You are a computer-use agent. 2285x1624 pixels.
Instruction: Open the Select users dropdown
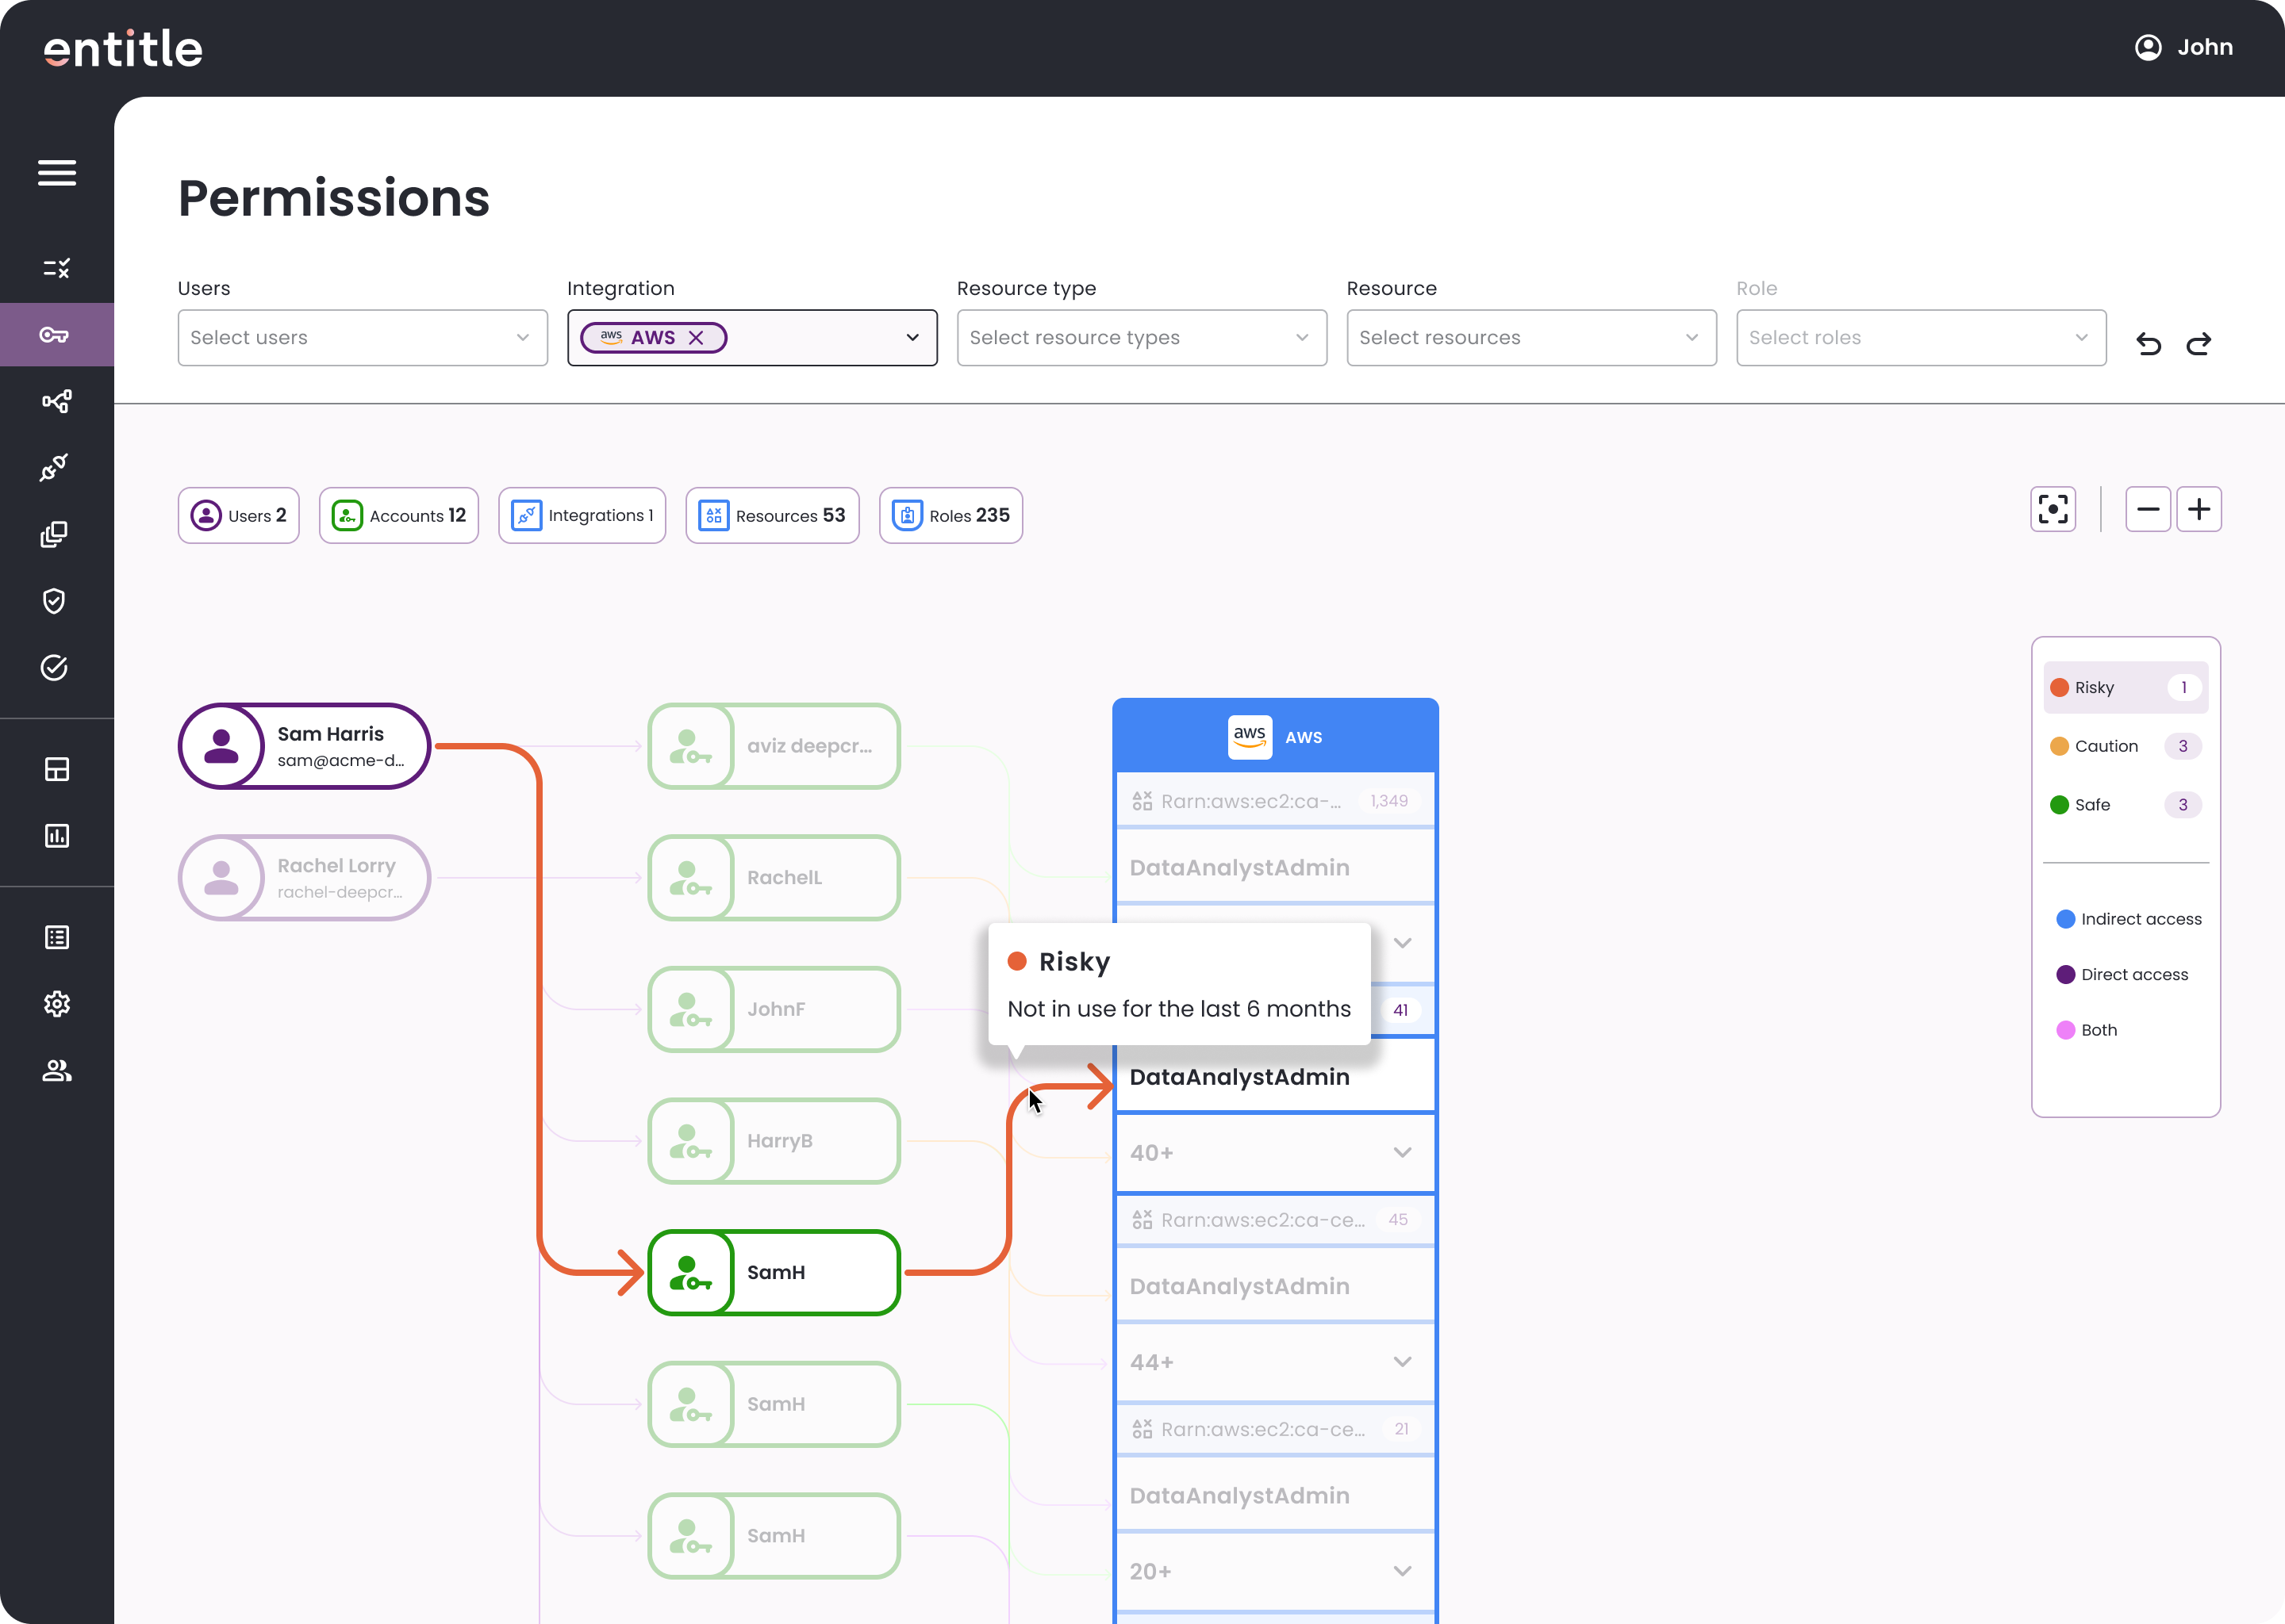click(362, 338)
